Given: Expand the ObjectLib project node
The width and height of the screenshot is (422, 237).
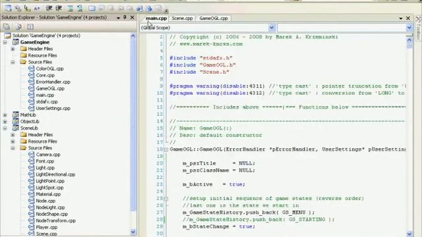Looking at the screenshot, I should [5, 122].
